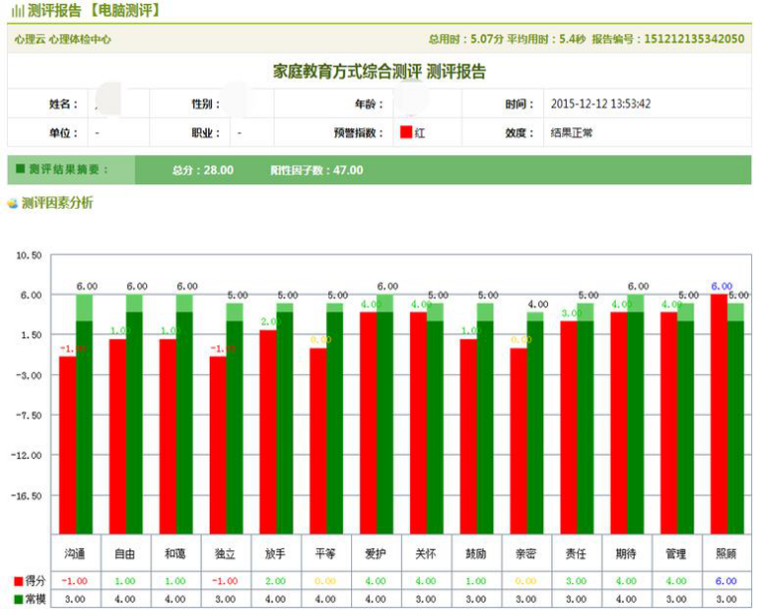Click the 独立 column label
Screen dimensions: 760x612
click(225, 553)
